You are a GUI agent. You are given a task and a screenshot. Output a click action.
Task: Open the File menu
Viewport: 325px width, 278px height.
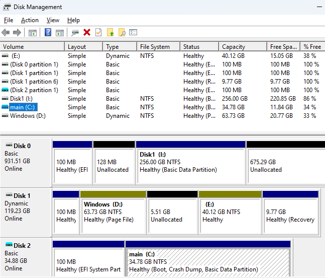coord(9,20)
